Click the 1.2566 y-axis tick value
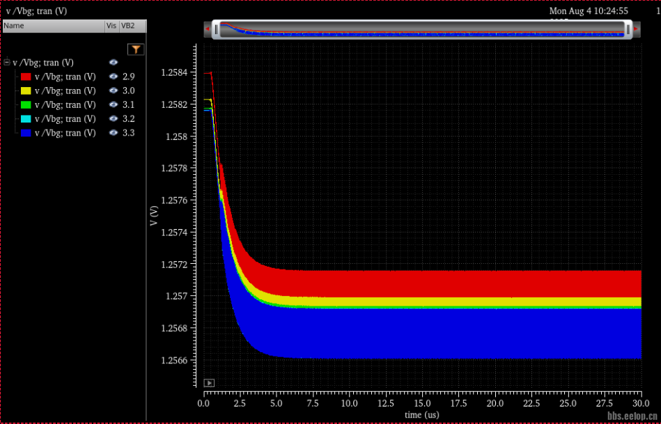The image size is (661, 424). point(173,360)
